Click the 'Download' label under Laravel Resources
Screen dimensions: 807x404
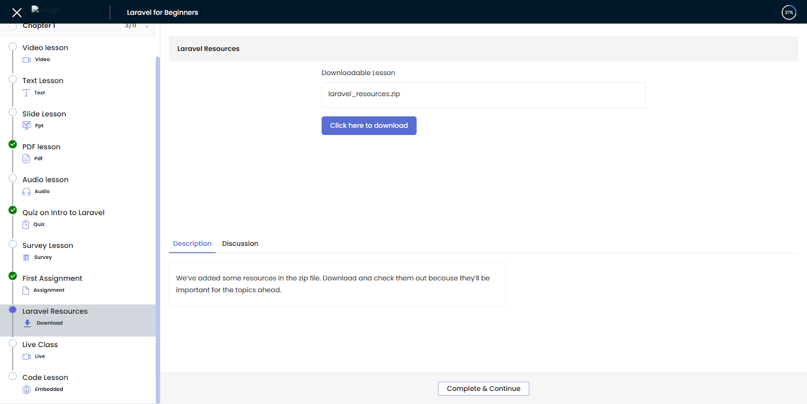50,323
